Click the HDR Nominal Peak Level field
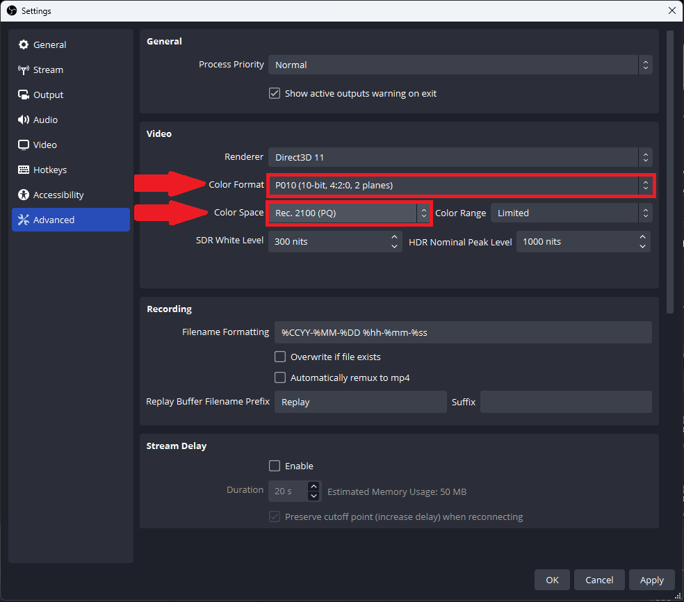This screenshot has width=684, height=602. click(583, 242)
